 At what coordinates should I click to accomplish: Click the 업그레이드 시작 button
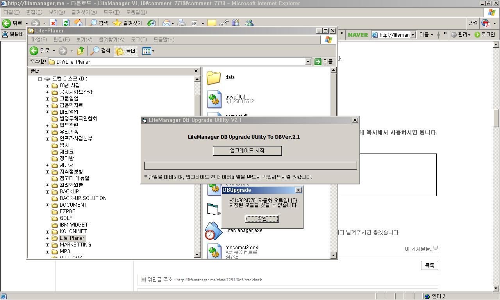[x=247, y=151]
